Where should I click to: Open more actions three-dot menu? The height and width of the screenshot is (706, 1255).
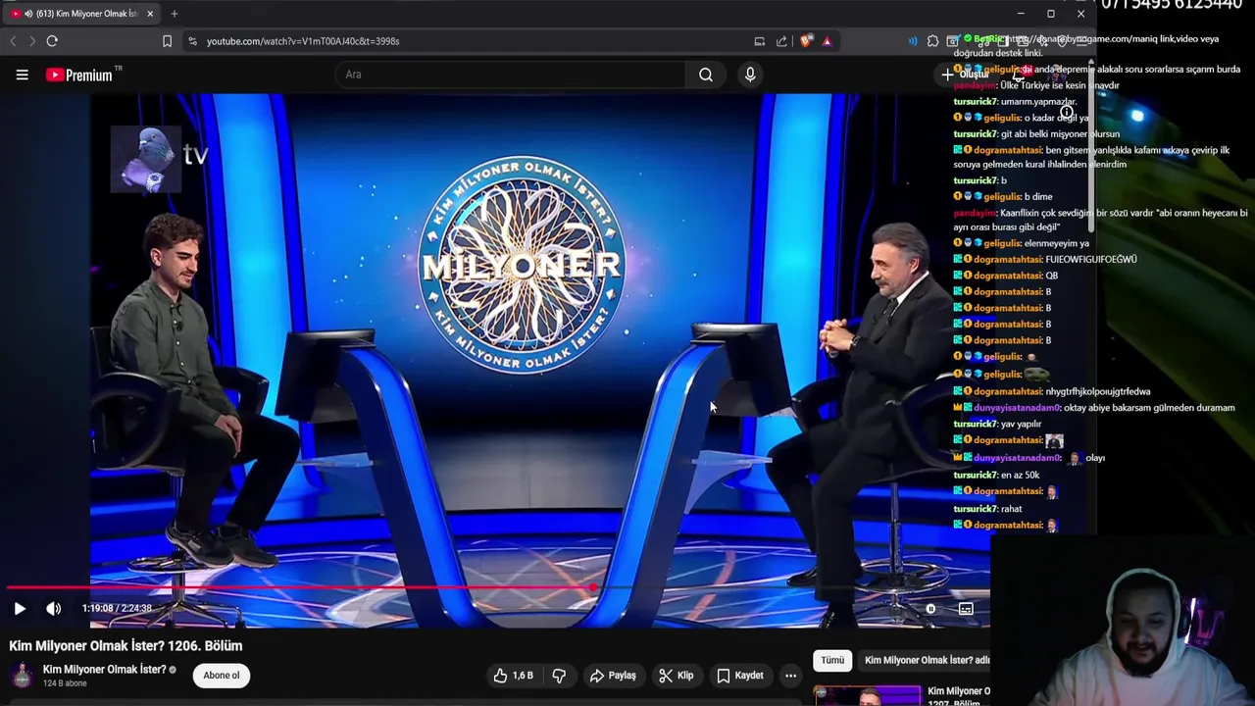coord(790,676)
